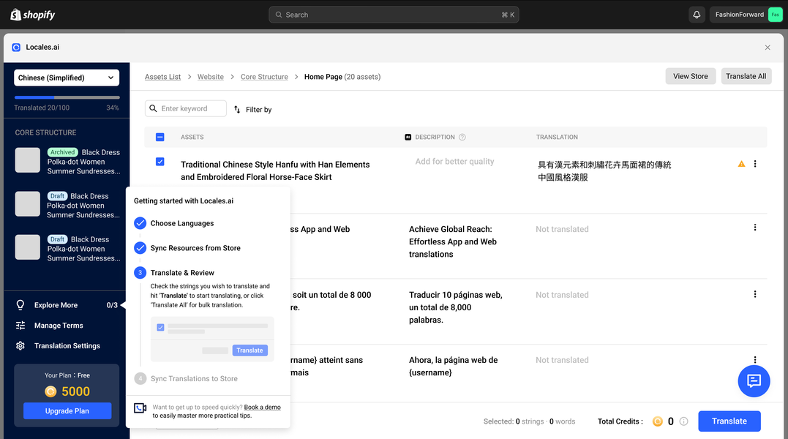Navigate to Core Structure breadcrumb

coord(264,77)
